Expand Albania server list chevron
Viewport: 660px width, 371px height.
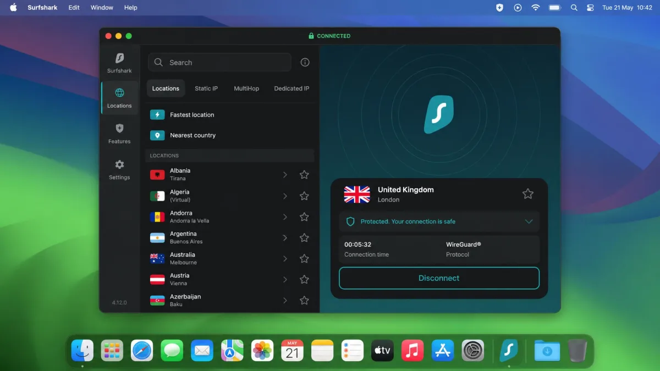tap(285, 175)
